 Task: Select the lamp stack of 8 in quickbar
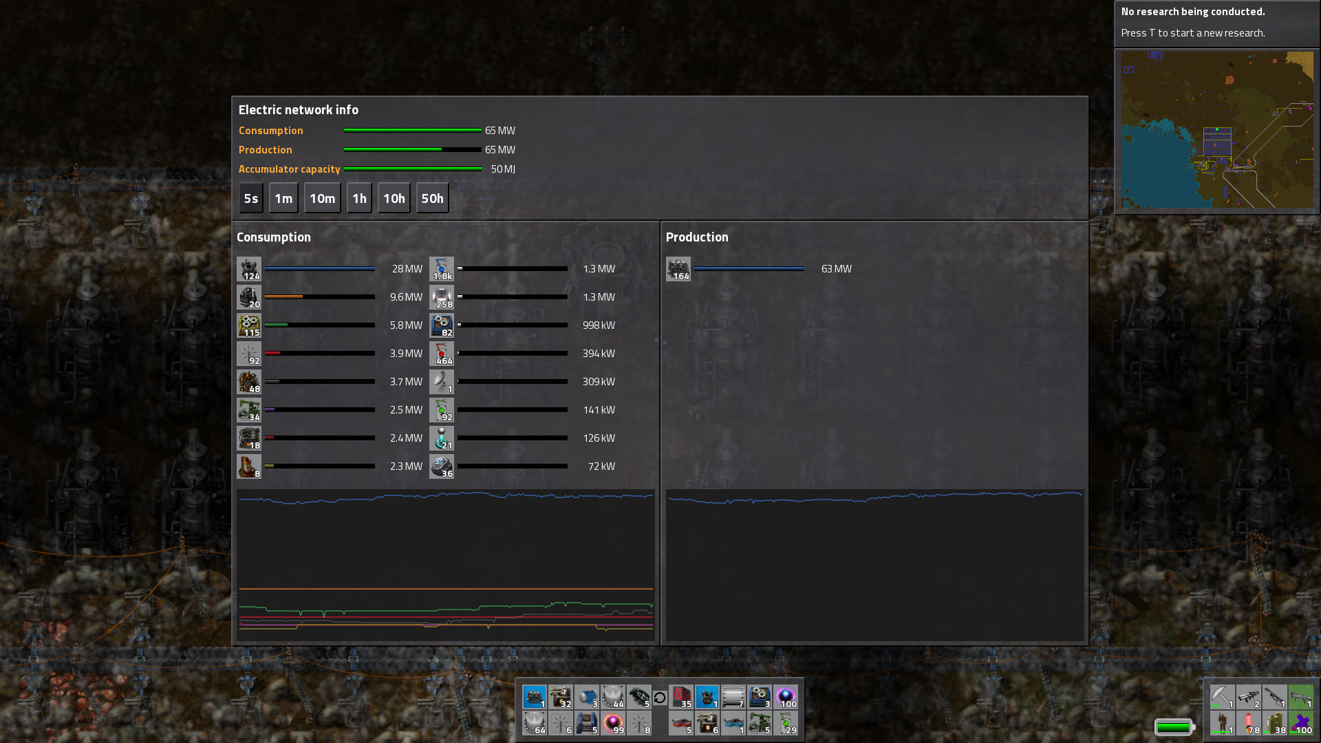click(x=639, y=723)
